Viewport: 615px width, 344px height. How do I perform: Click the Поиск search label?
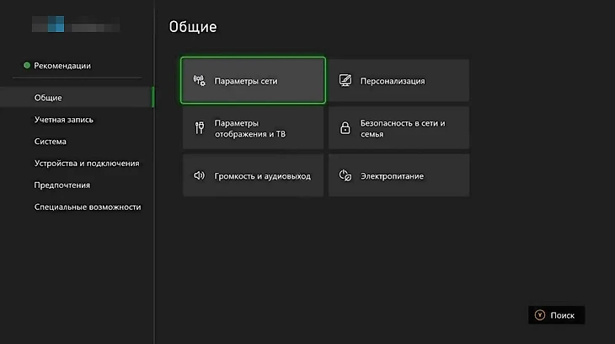[562, 314]
